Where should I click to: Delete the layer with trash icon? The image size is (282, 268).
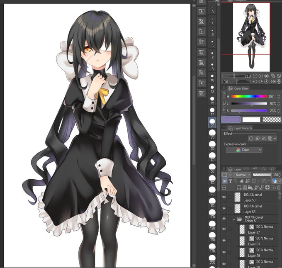pyautogui.click(x=279, y=188)
